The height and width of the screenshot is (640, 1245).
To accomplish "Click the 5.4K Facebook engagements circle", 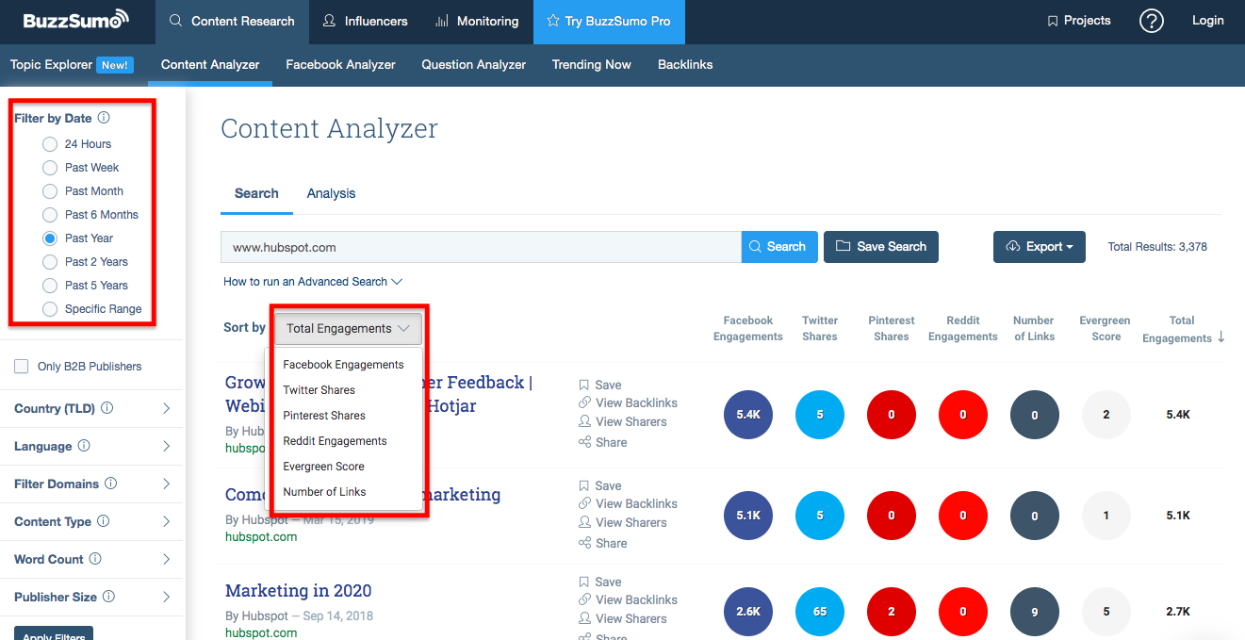I will click(748, 415).
